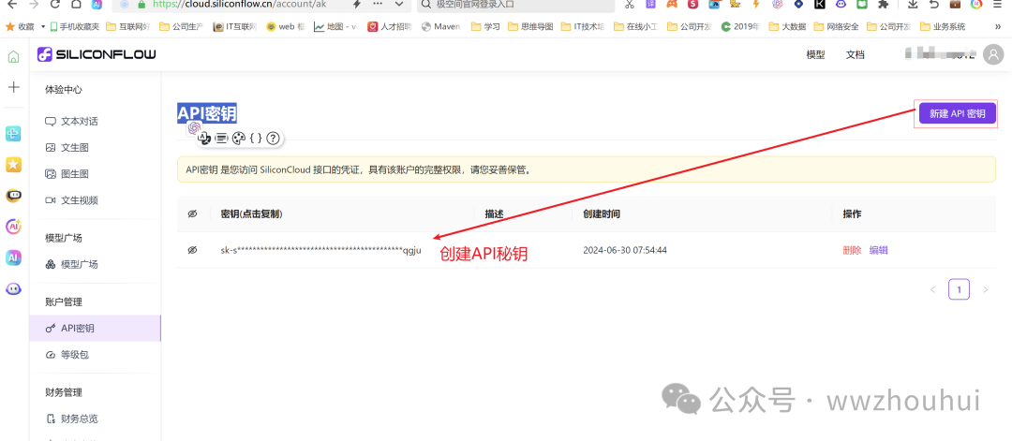Open 模型广场 item with cubes icon
Image resolution: width=1012 pixels, height=441 pixels.
[96, 264]
